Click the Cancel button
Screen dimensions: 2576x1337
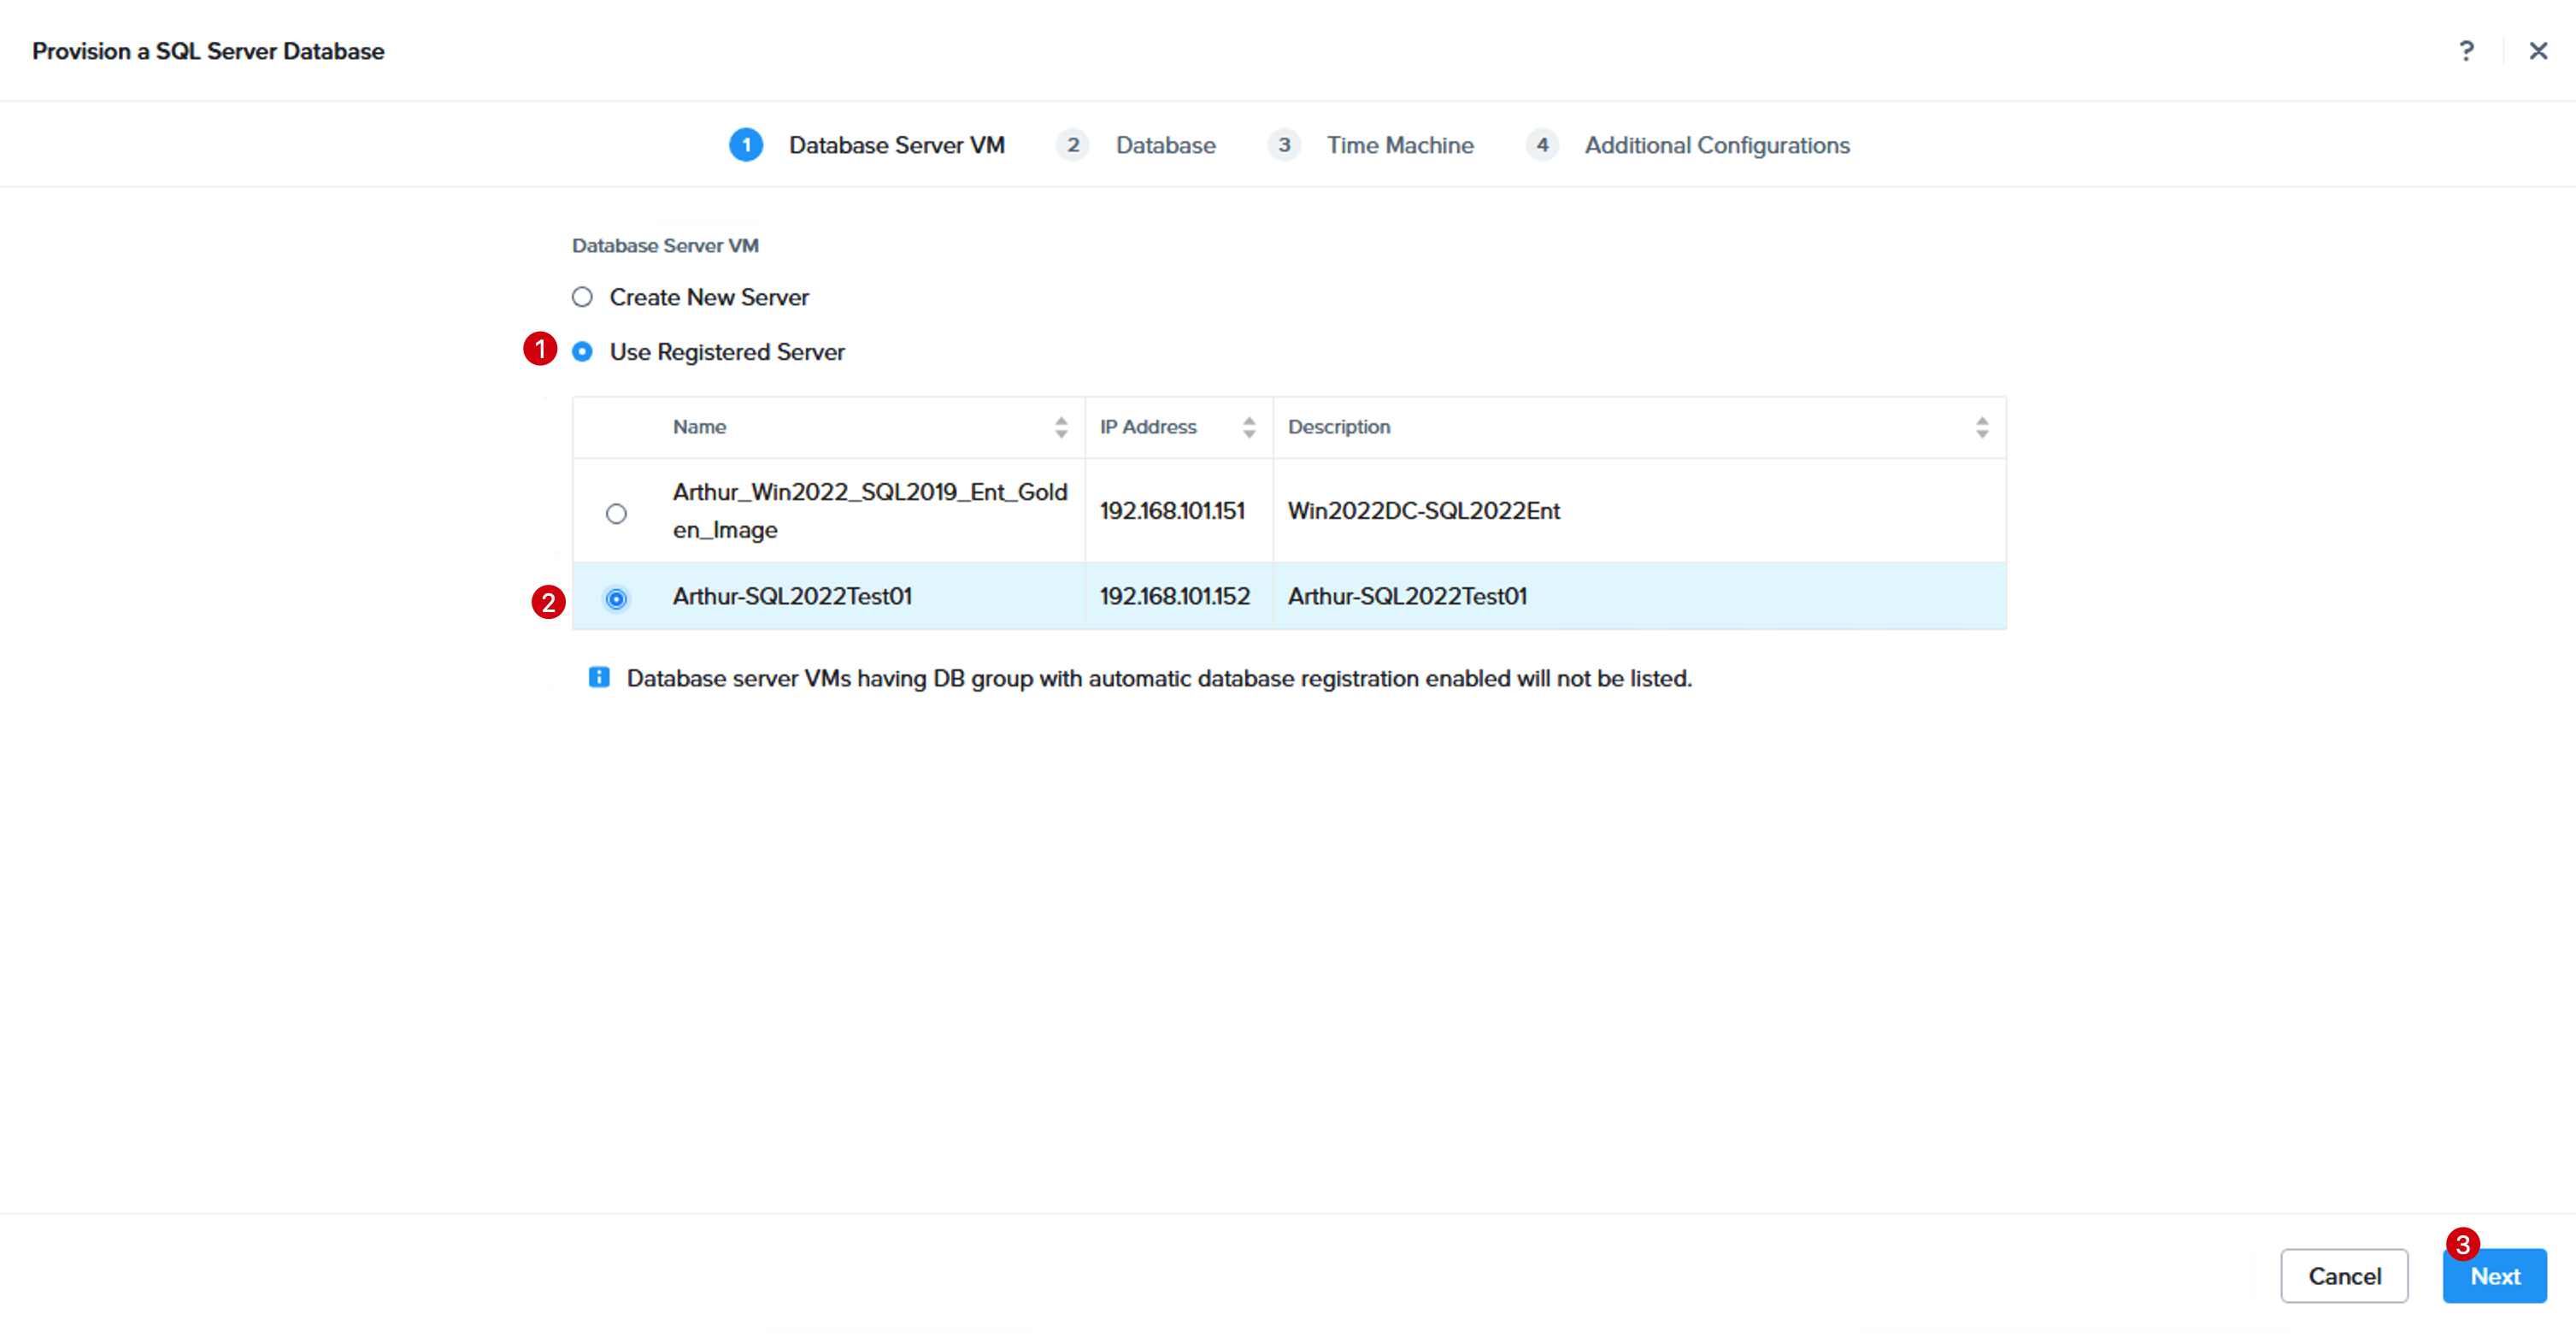pyautogui.click(x=2344, y=1276)
